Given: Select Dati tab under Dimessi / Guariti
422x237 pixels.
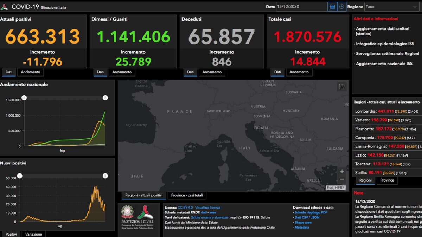Looking at the screenshot, I should click(x=100, y=72).
